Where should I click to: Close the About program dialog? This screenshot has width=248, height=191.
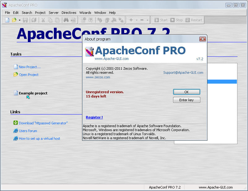coord(202,39)
